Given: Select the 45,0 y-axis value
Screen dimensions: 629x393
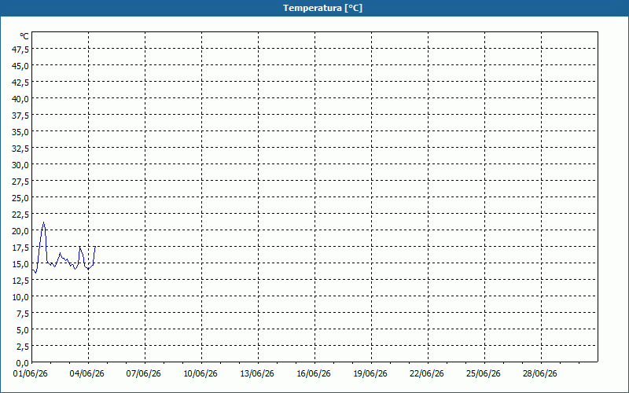Looking at the screenshot, I should click(21, 65).
